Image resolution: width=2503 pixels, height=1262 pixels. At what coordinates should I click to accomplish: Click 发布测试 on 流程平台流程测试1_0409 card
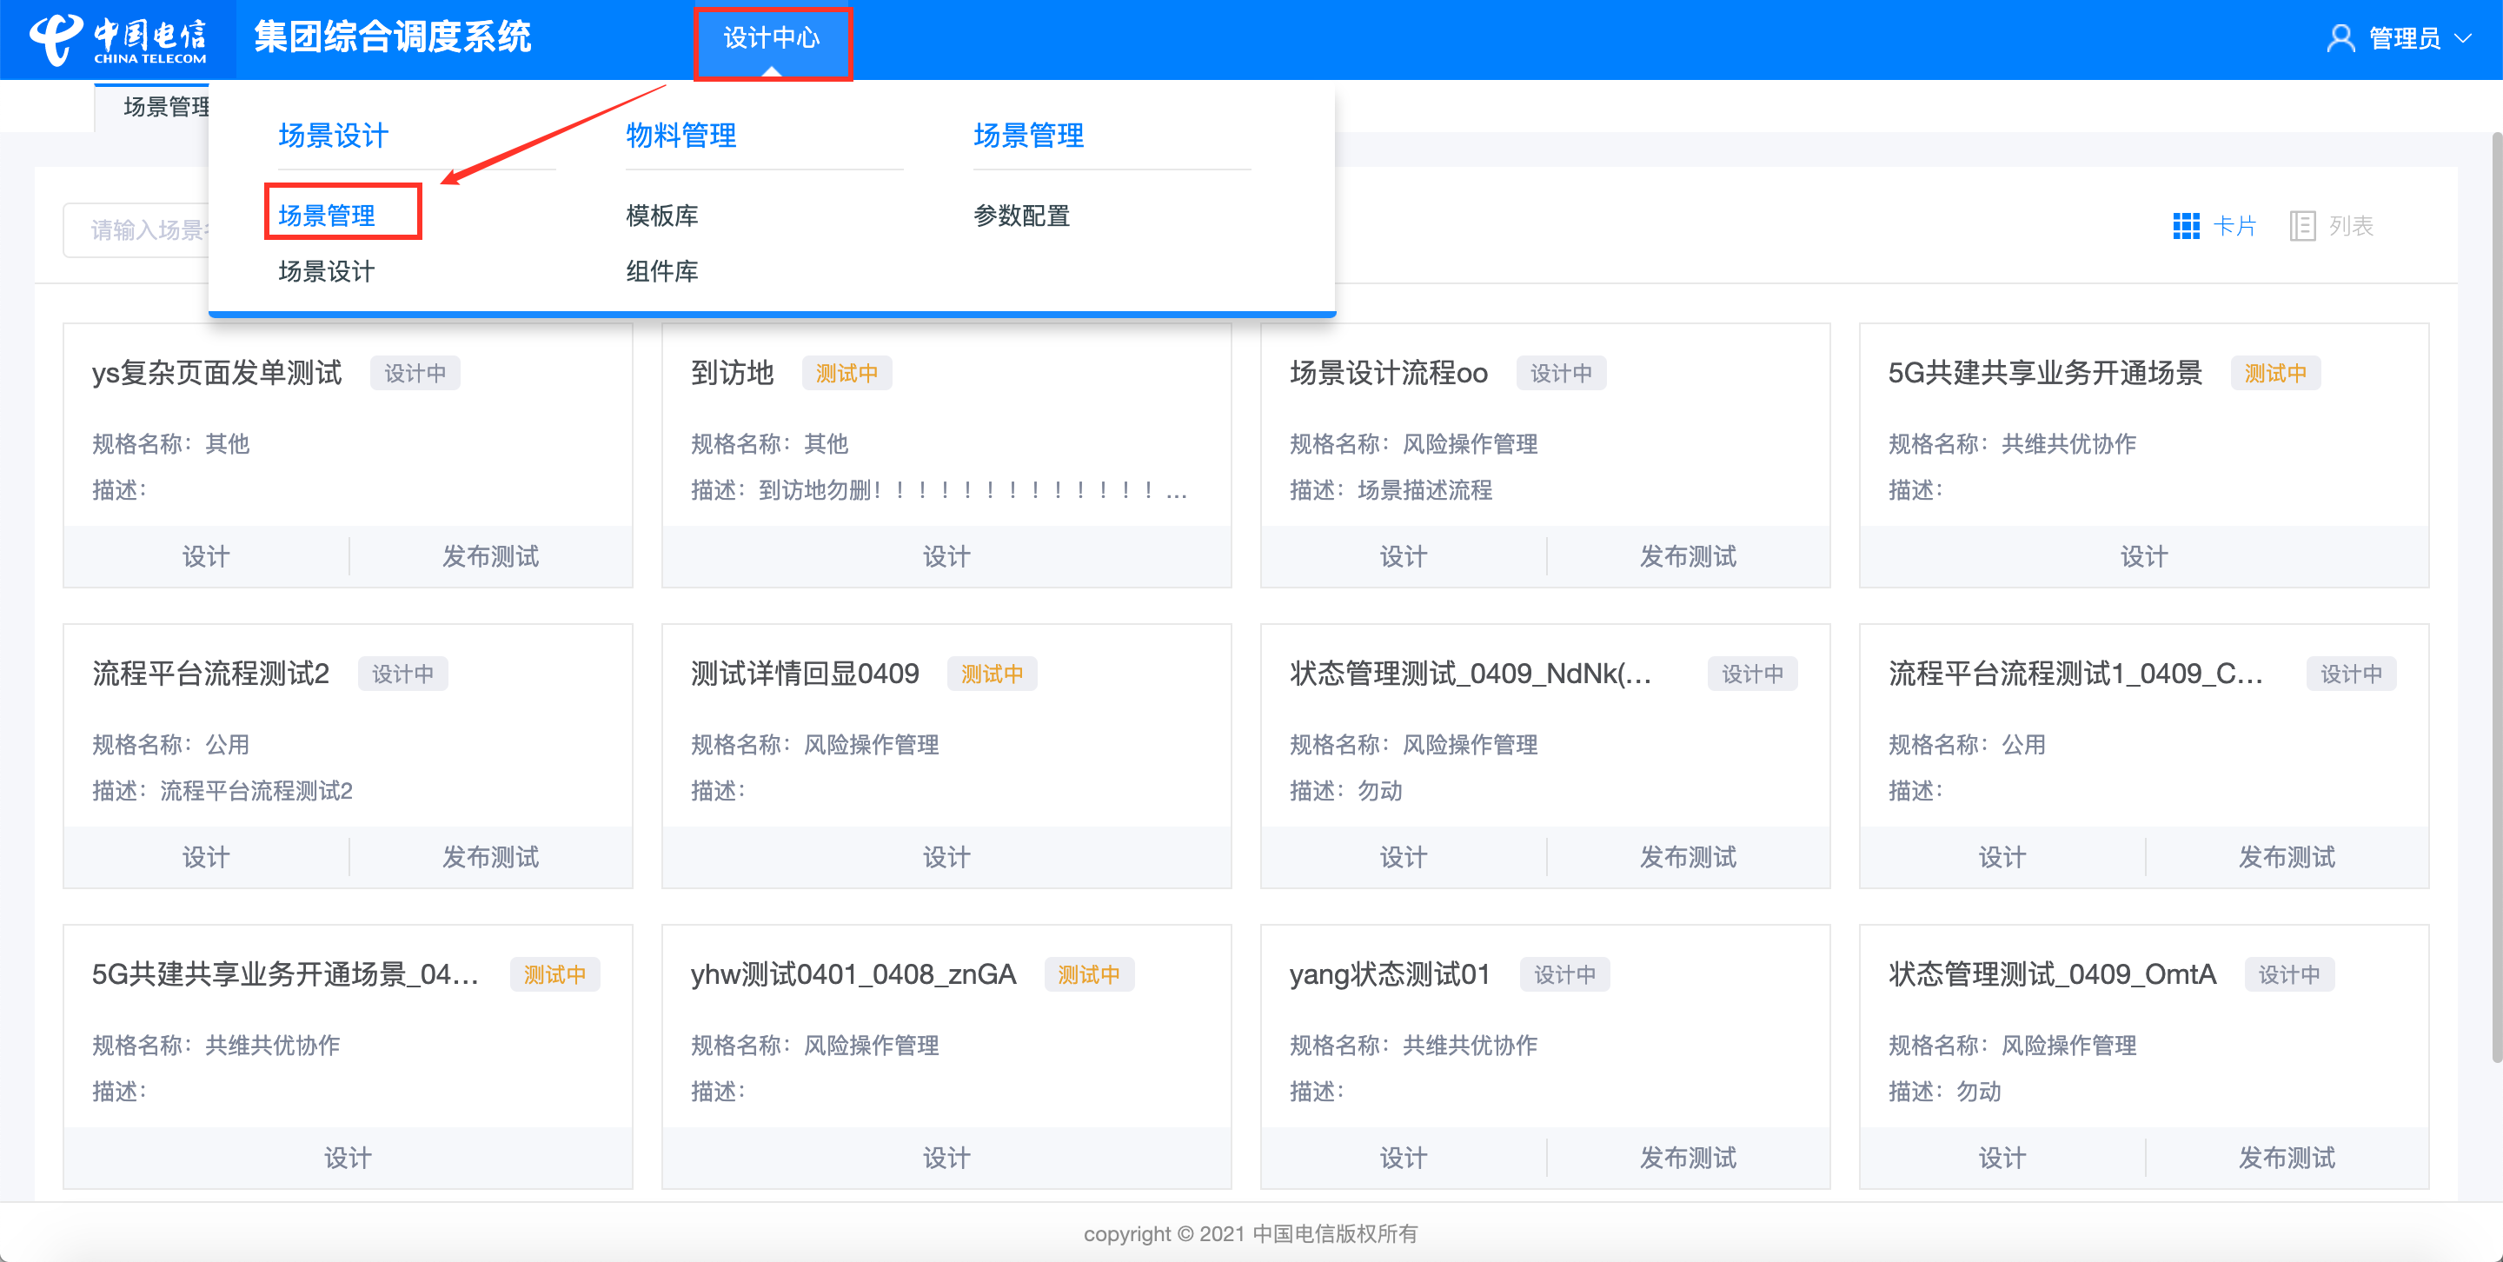pos(2287,857)
